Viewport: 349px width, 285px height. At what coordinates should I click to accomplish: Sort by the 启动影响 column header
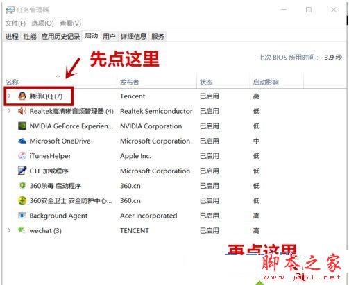coord(266,82)
